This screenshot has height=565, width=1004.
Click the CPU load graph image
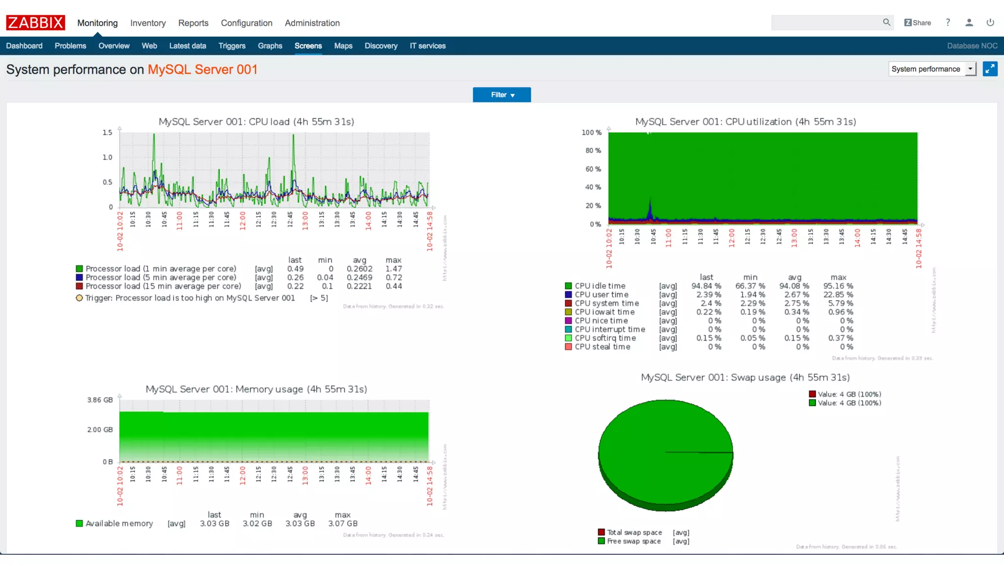tap(275, 170)
